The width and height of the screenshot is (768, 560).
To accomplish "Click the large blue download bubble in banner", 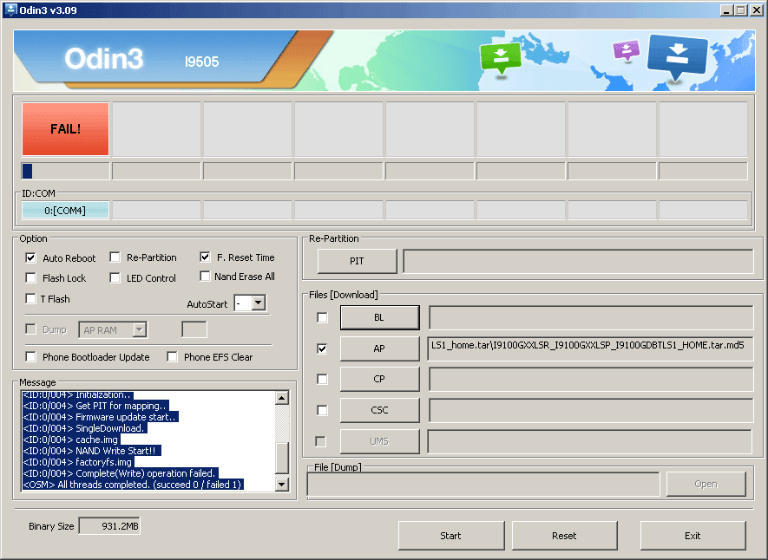I will pos(678,56).
